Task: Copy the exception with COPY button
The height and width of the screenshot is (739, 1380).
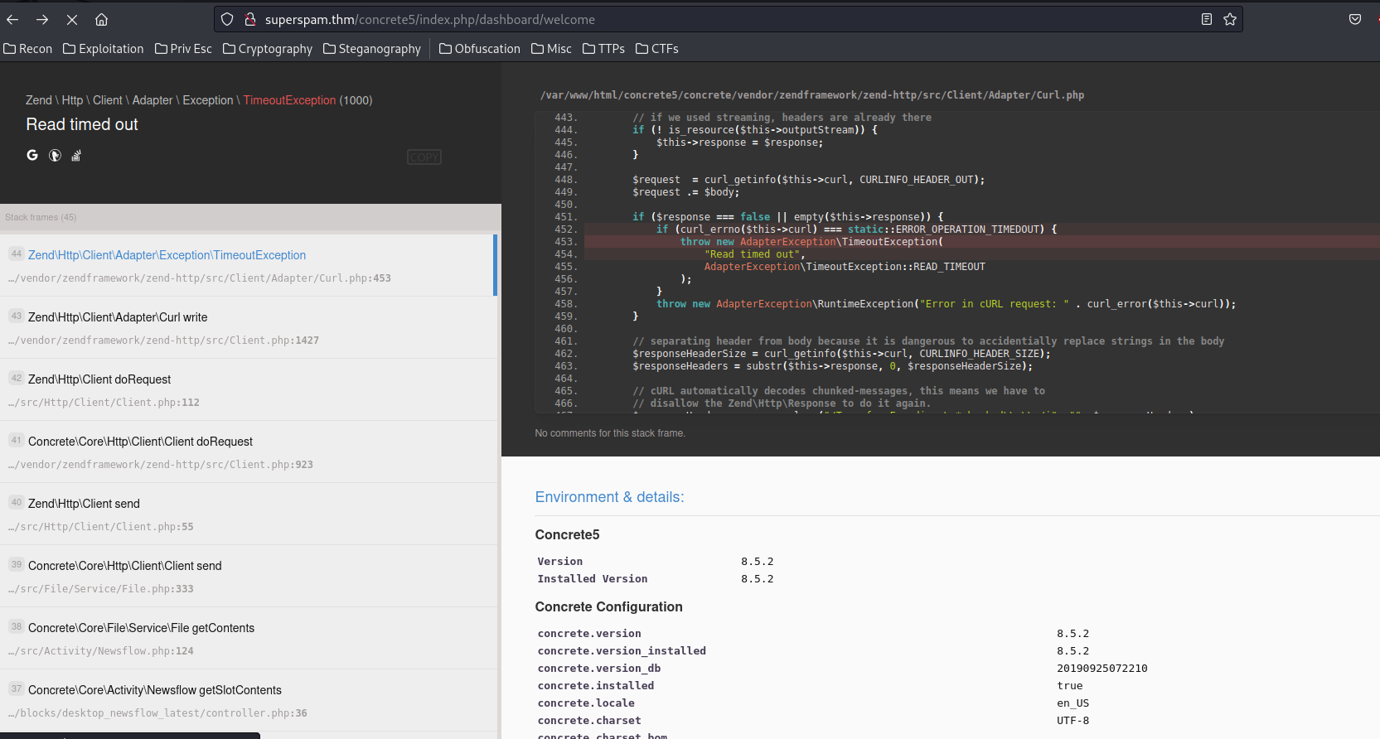Action: 424,157
